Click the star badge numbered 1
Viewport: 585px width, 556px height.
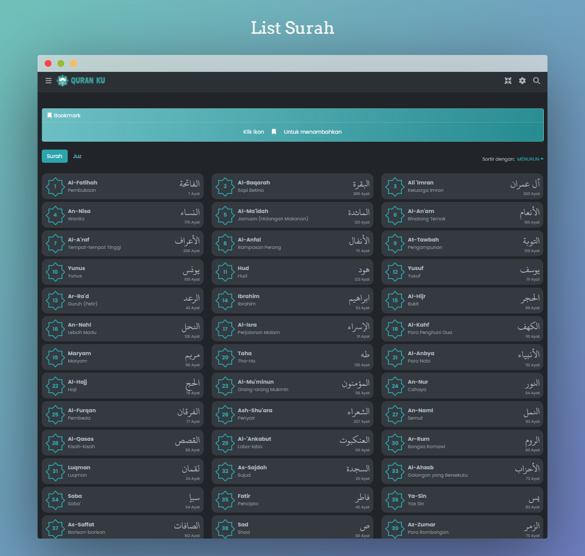coord(55,187)
